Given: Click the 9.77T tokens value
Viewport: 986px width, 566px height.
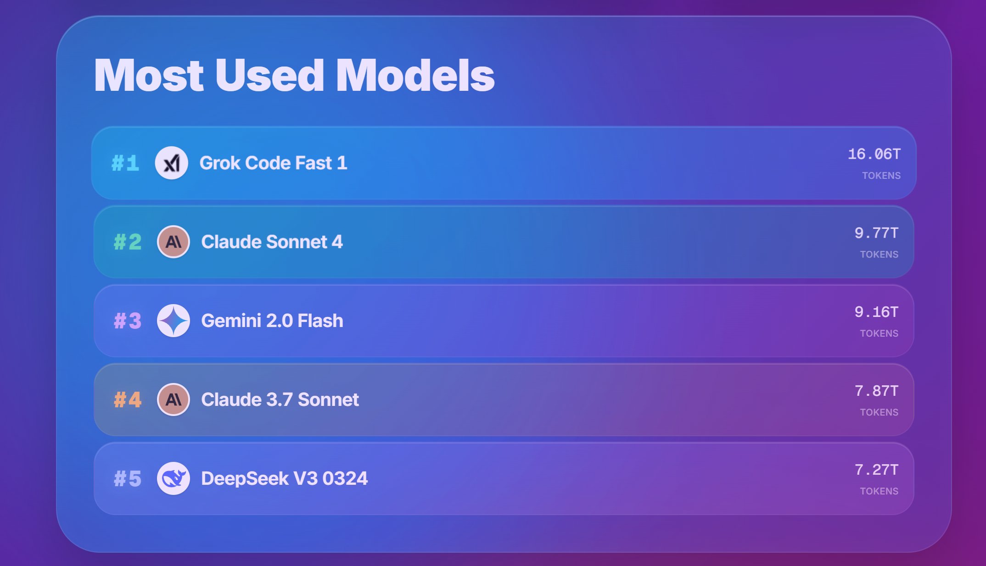Looking at the screenshot, I should (876, 233).
